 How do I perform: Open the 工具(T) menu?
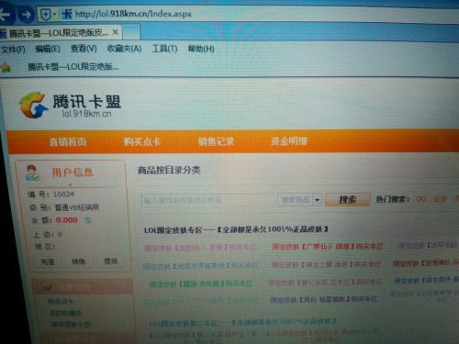[164, 49]
